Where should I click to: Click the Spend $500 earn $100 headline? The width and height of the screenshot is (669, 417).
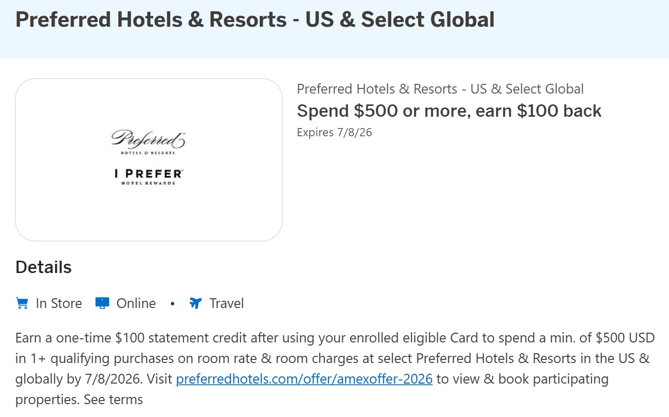tap(449, 110)
